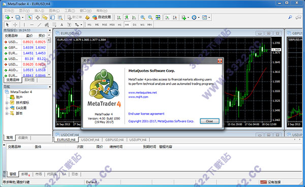Switch to the M1 timeframe
The height and width of the screenshot is (187, 305).
pos(89,25)
